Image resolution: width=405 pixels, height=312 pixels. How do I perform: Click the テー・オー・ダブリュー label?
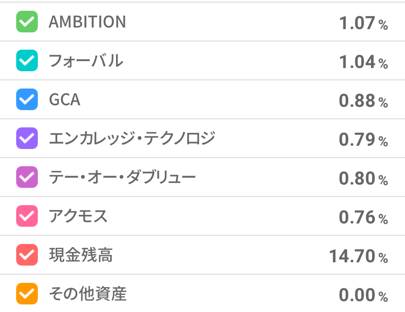pyautogui.click(x=122, y=177)
